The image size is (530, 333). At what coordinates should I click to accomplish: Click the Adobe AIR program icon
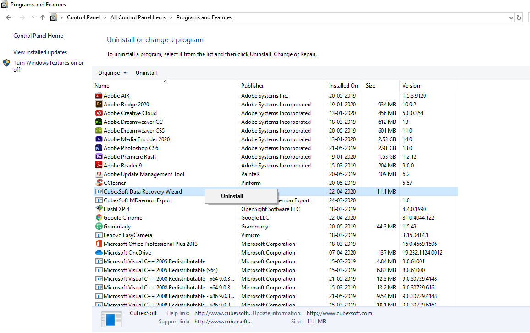(x=99, y=96)
